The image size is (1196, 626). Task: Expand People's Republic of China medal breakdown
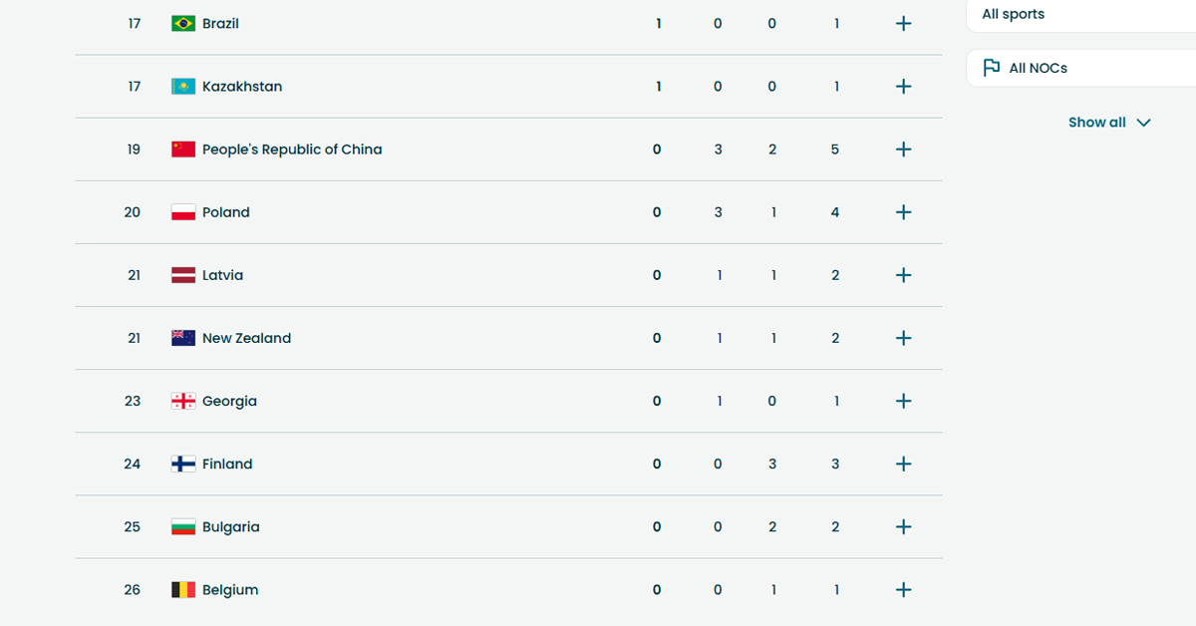[903, 150]
